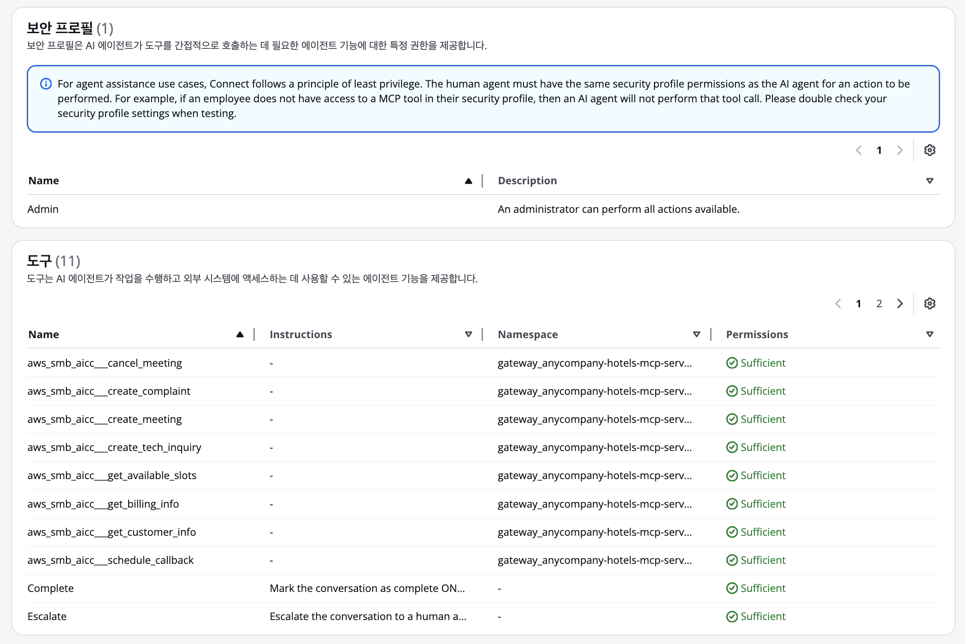Screen dimensions: 965x644
Task: Select page 1 in tools pagination
Action: [858, 304]
